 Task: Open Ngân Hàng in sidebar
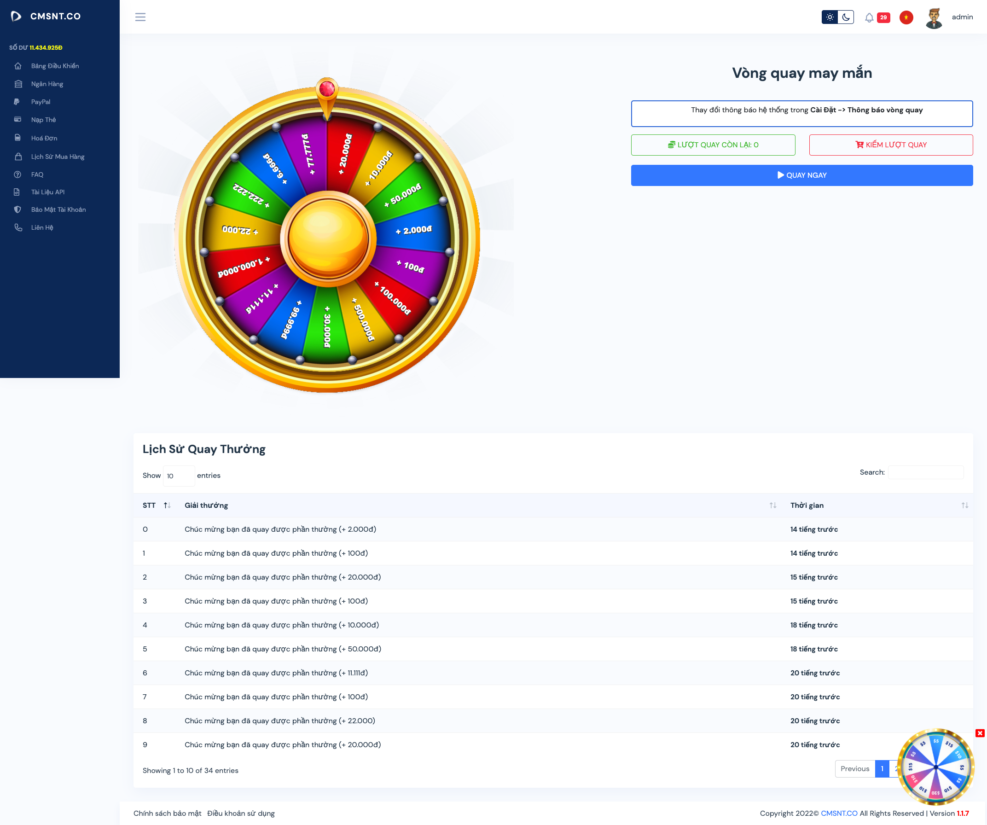[x=47, y=84]
